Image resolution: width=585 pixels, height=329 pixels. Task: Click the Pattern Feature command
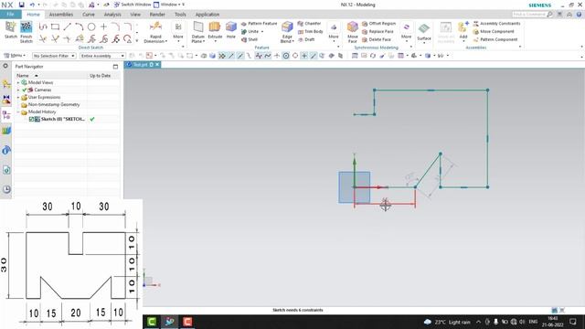260,24
